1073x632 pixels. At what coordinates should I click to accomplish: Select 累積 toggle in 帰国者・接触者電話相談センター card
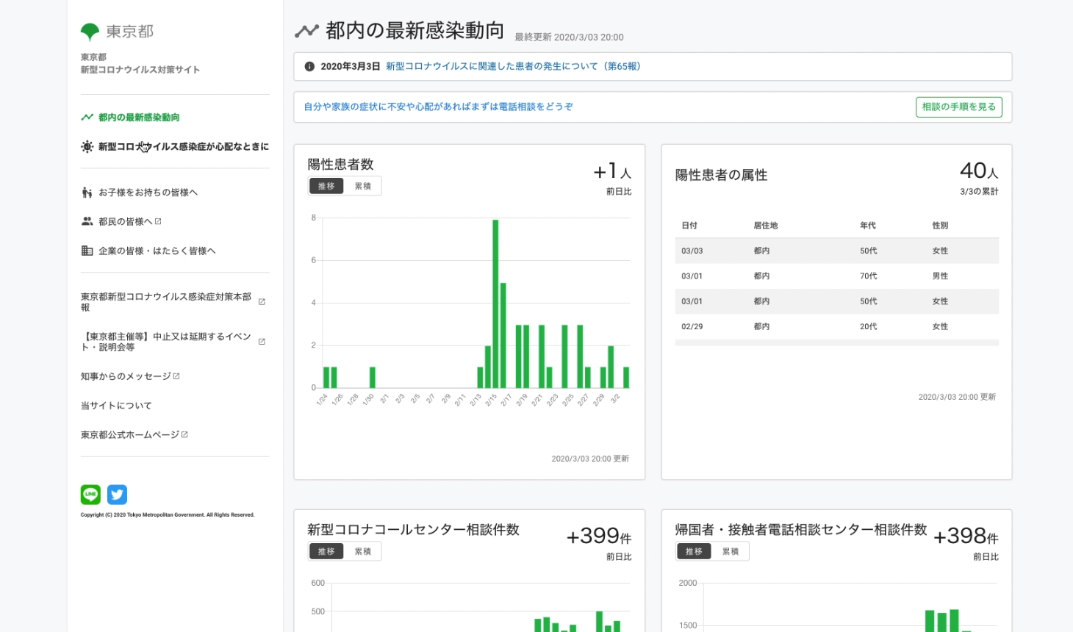tap(731, 551)
